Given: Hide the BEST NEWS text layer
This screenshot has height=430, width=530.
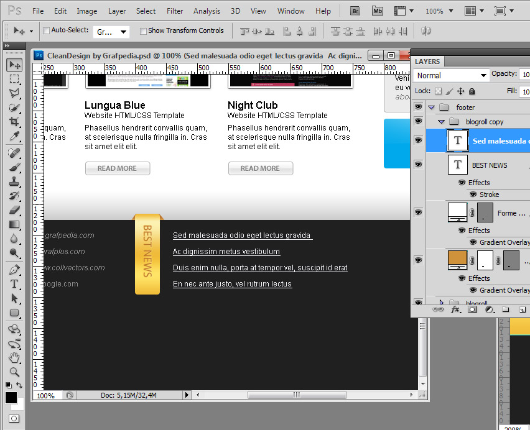Looking at the screenshot, I should pyautogui.click(x=419, y=165).
